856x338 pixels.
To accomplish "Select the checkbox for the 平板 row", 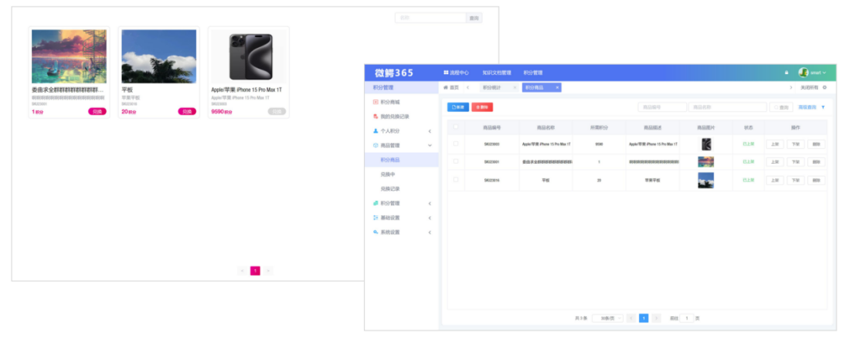I will [x=456, y=180].
